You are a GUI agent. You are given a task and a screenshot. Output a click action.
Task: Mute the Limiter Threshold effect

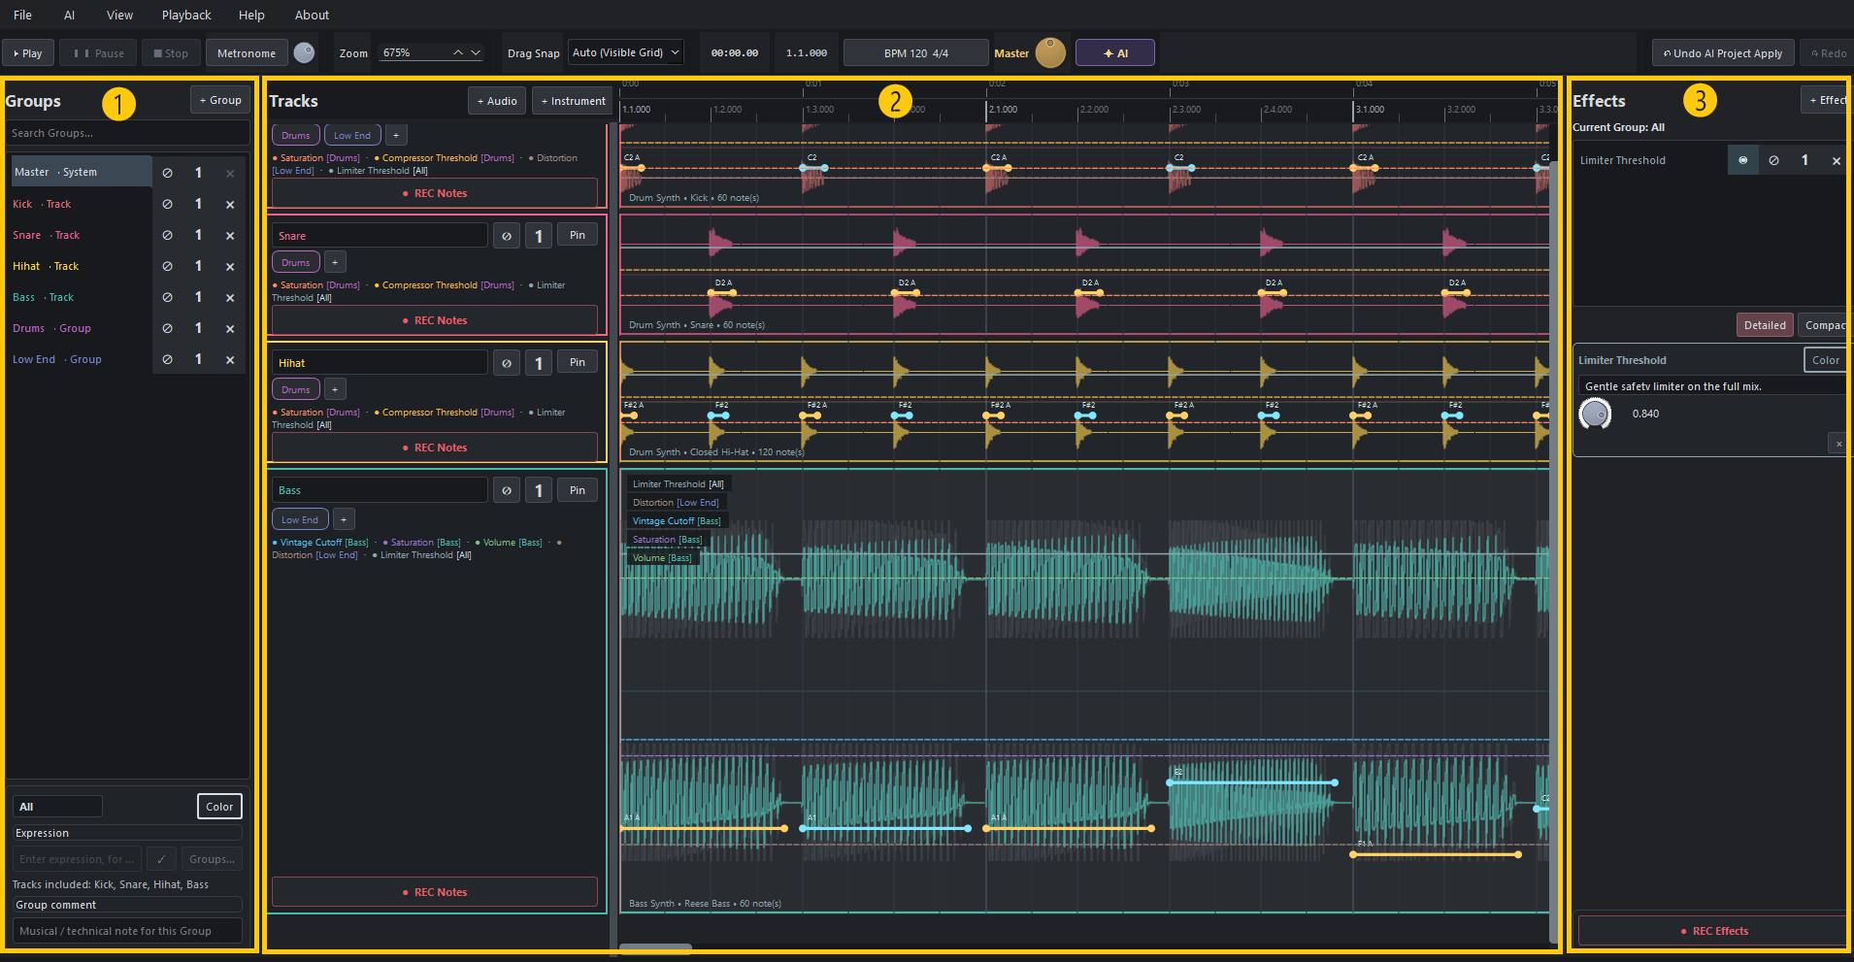pyautogui.click(x=1773, y=160)
